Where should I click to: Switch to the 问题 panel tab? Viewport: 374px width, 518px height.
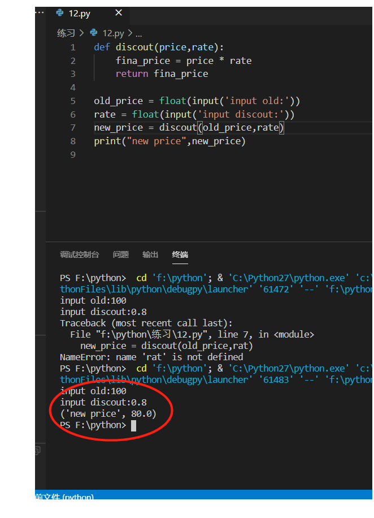click(120, 254)
